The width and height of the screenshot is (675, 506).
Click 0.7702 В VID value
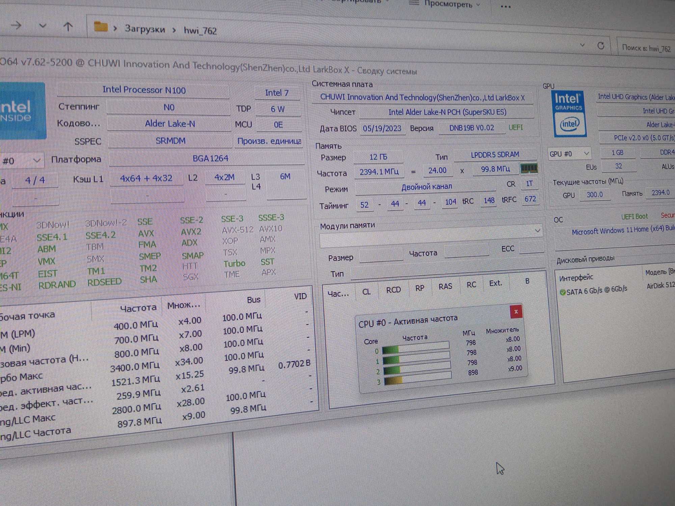[294, 364]
